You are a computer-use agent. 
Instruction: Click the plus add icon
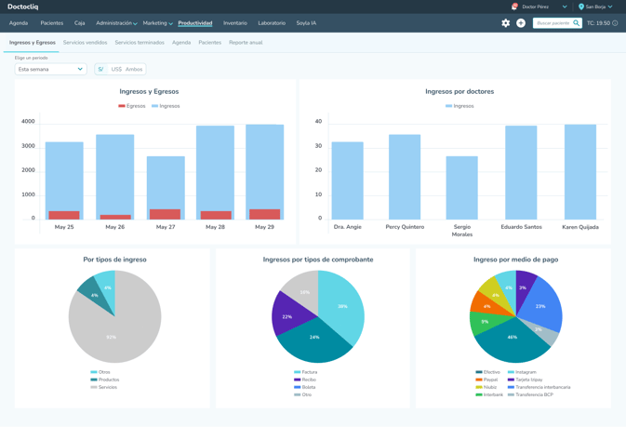521,23
